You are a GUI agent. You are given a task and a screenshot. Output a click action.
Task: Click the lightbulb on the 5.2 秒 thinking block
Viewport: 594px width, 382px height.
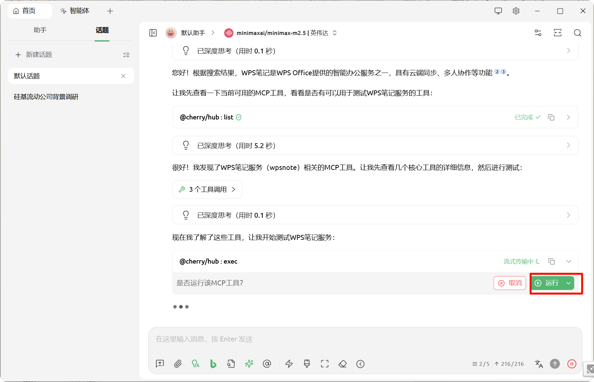[x=186, y=145]
